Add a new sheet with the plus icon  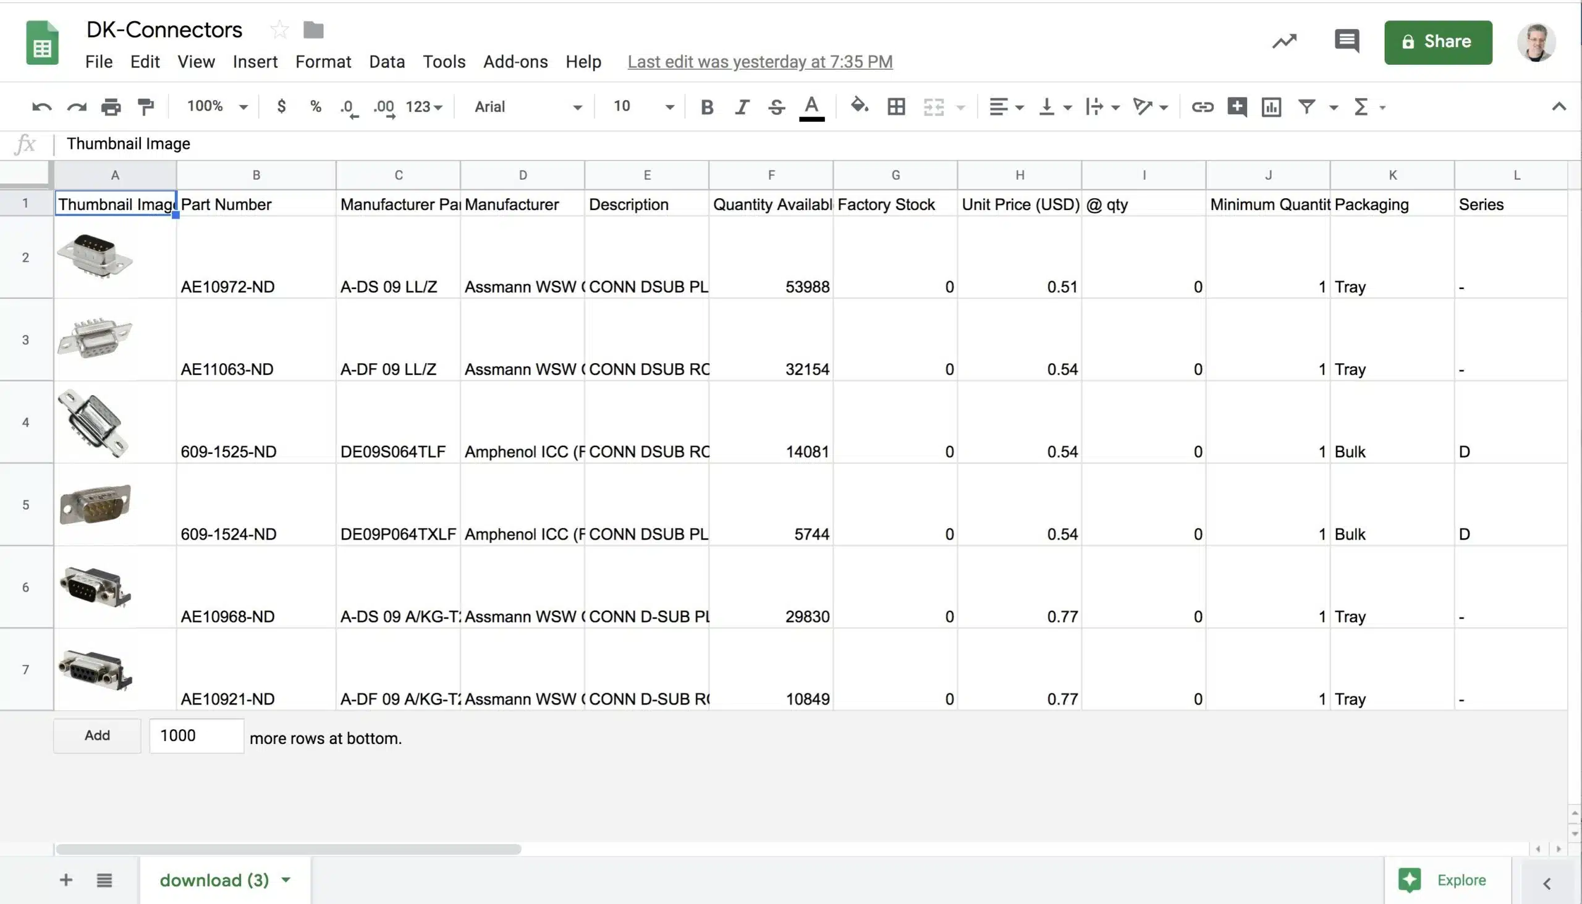click(x=66, y=880)
